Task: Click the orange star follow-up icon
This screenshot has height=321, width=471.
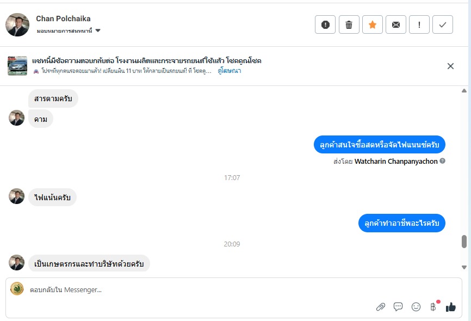Action: (373, 24)
